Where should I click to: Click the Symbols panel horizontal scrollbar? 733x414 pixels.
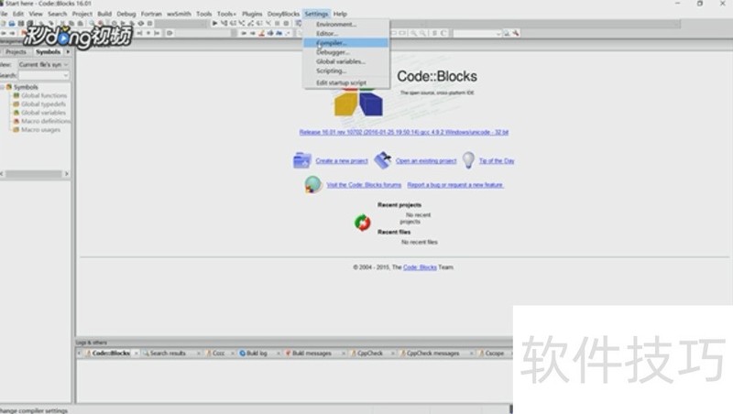point(34,174)
